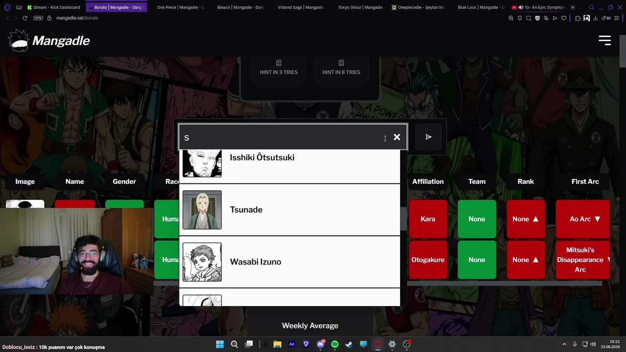This screenshot has height=352, width=626.
Task: Click the Weekly Average heading
Action: 310,326
